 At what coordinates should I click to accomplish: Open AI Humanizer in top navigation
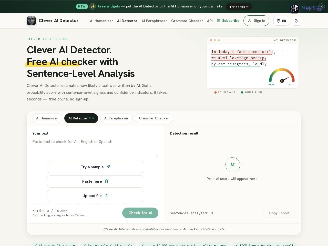(101, 21)
